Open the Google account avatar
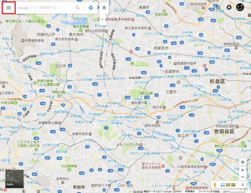The height and width of the screenshot is (193, 251). pyautogui.click(x=240, y=7)
